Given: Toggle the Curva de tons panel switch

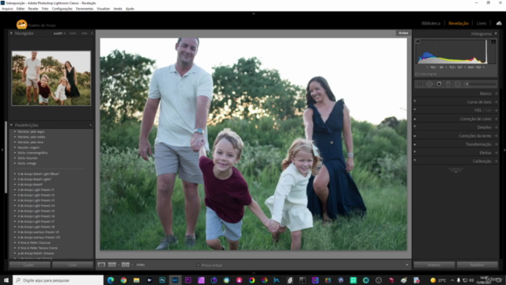Looking at the screenshot, I should (414, 101).
